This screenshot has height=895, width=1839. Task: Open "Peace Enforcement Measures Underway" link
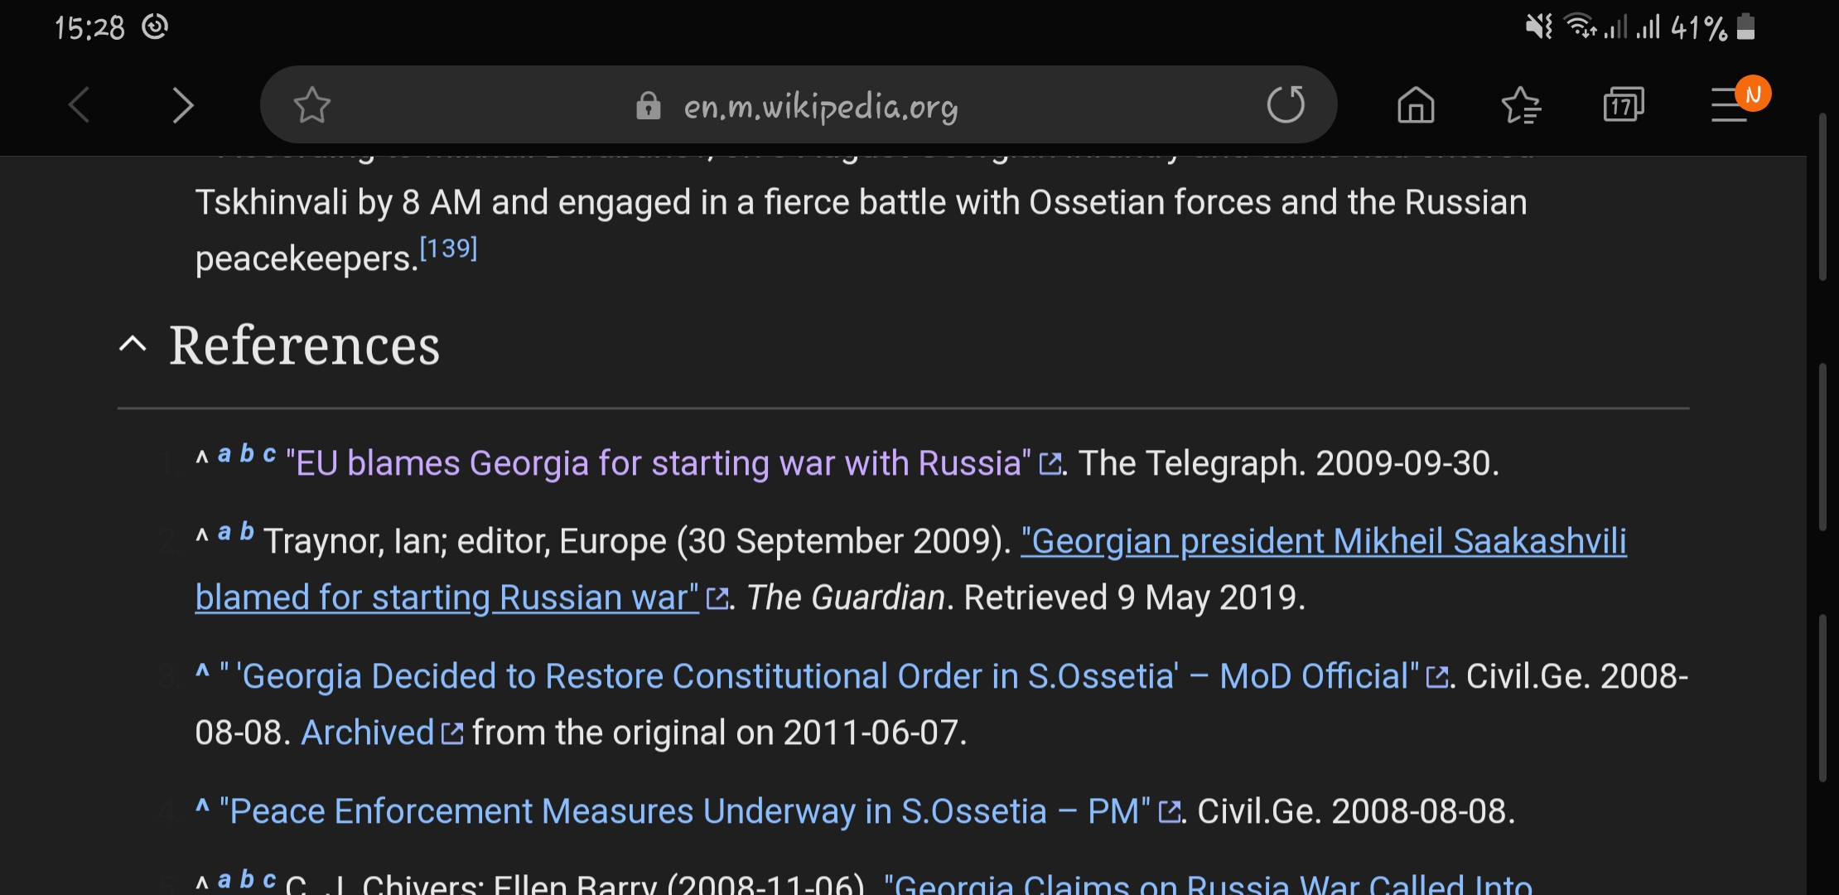coord(684,811)
